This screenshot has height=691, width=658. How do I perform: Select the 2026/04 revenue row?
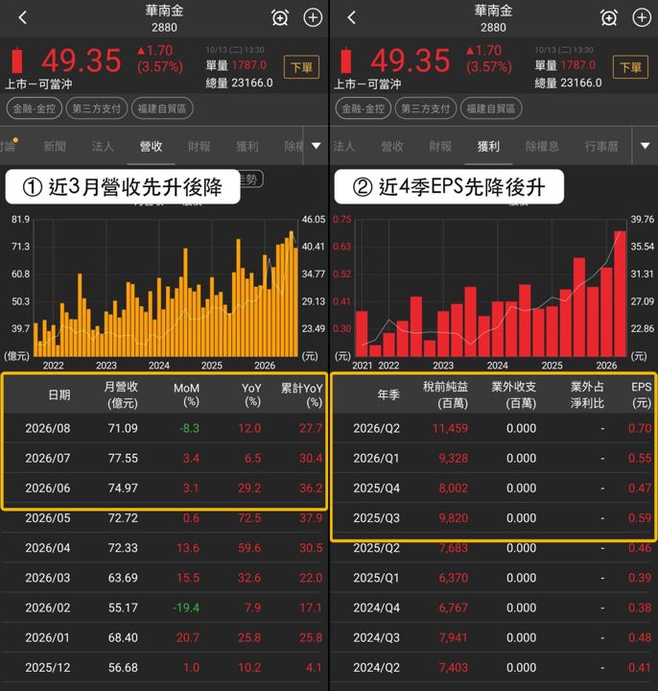click(165, 548)
